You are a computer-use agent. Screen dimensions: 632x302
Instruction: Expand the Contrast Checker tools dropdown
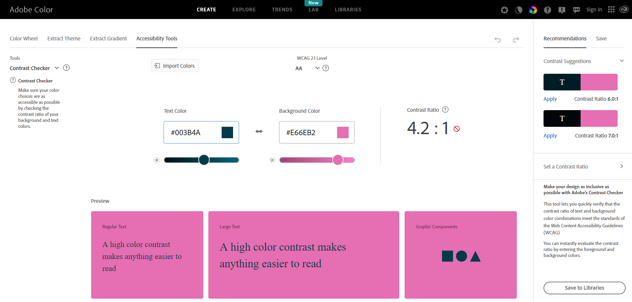pos(57,68)
